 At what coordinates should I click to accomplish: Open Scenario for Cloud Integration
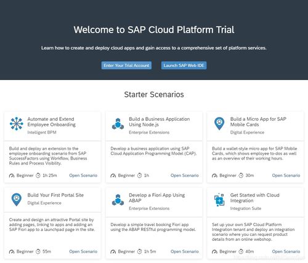tap(286, 251)
